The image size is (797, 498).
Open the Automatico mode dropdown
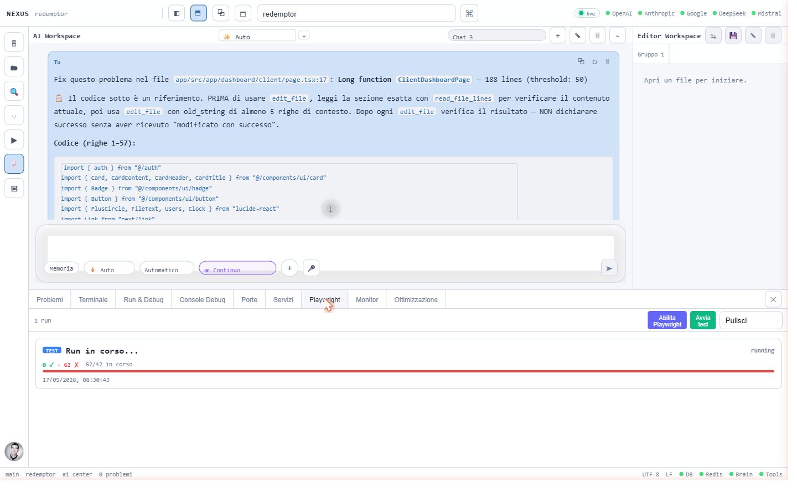pos(167,268)
